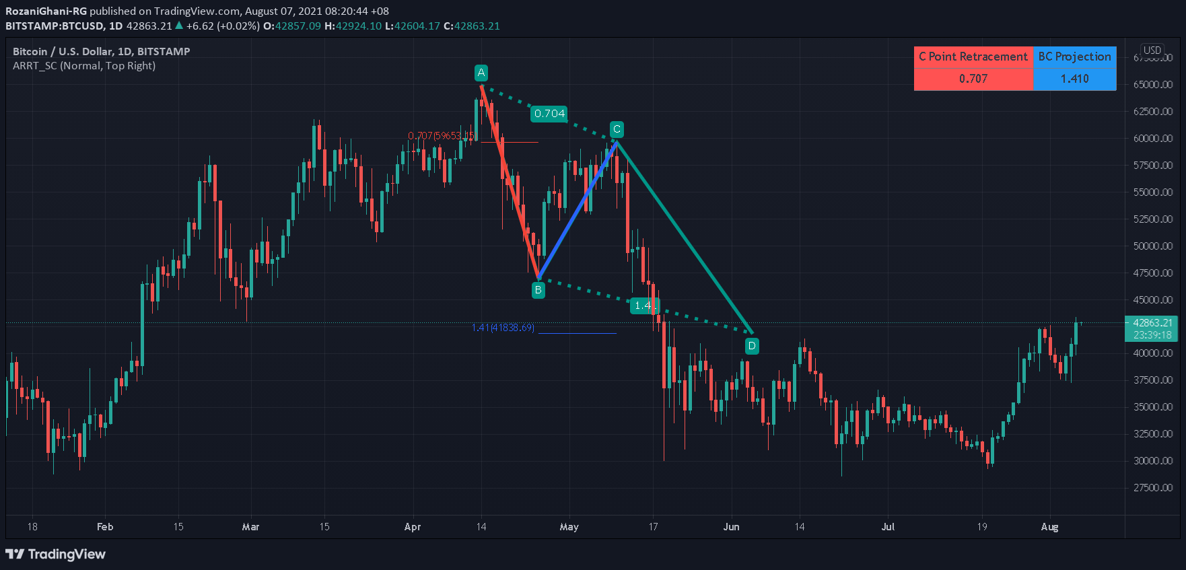Click the 0.707(59653.15) level label
The image size is (1186, 570).
[442, 136]
